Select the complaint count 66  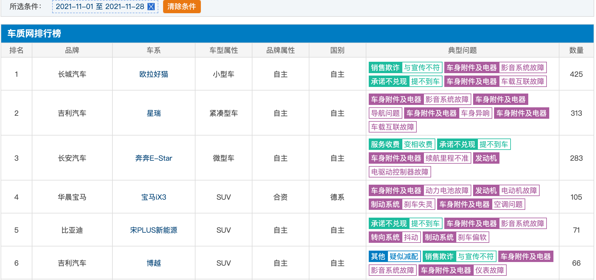coord(576,263)
